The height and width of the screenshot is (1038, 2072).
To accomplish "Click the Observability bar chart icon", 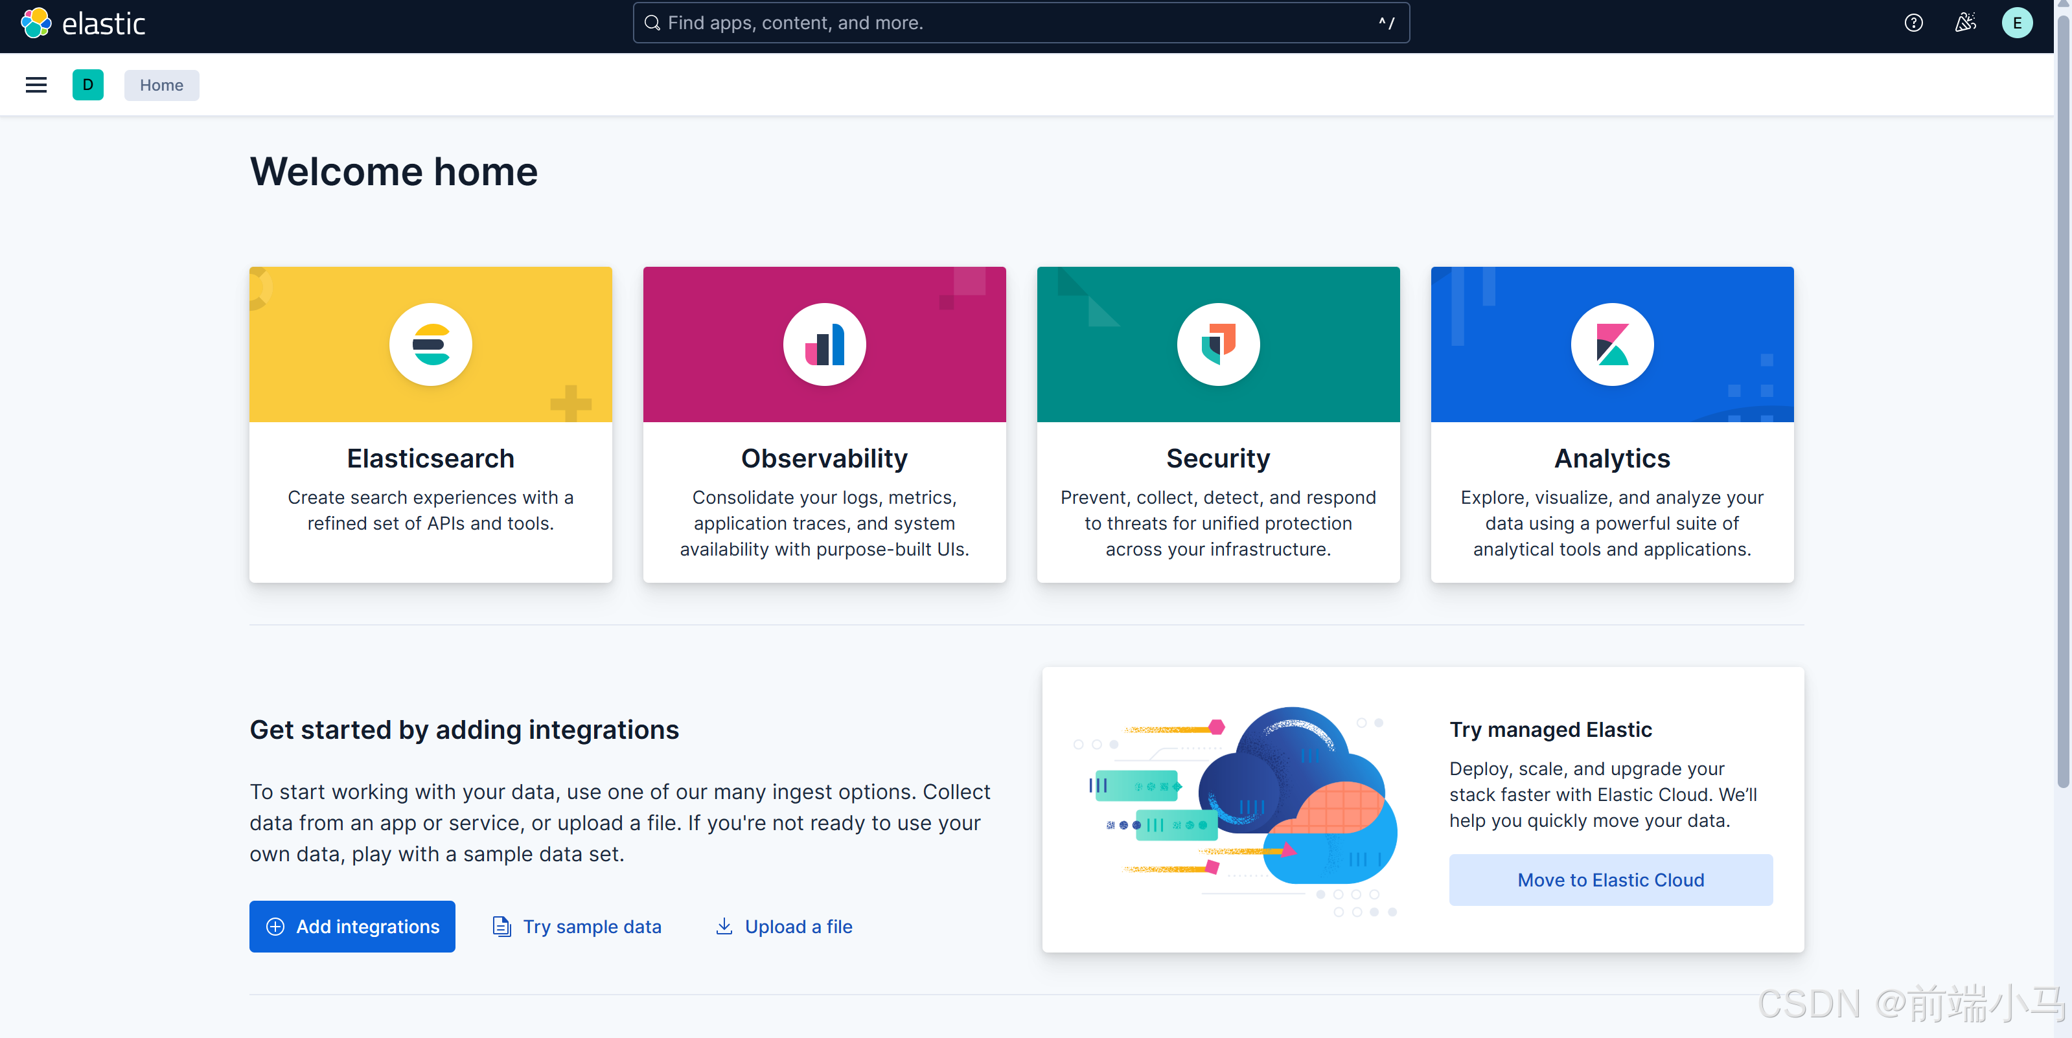I will pos(824,345).
